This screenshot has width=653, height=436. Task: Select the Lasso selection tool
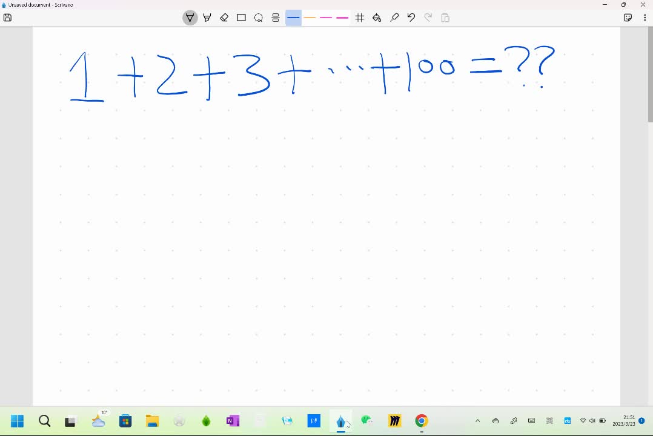click(x=258, y=18)
